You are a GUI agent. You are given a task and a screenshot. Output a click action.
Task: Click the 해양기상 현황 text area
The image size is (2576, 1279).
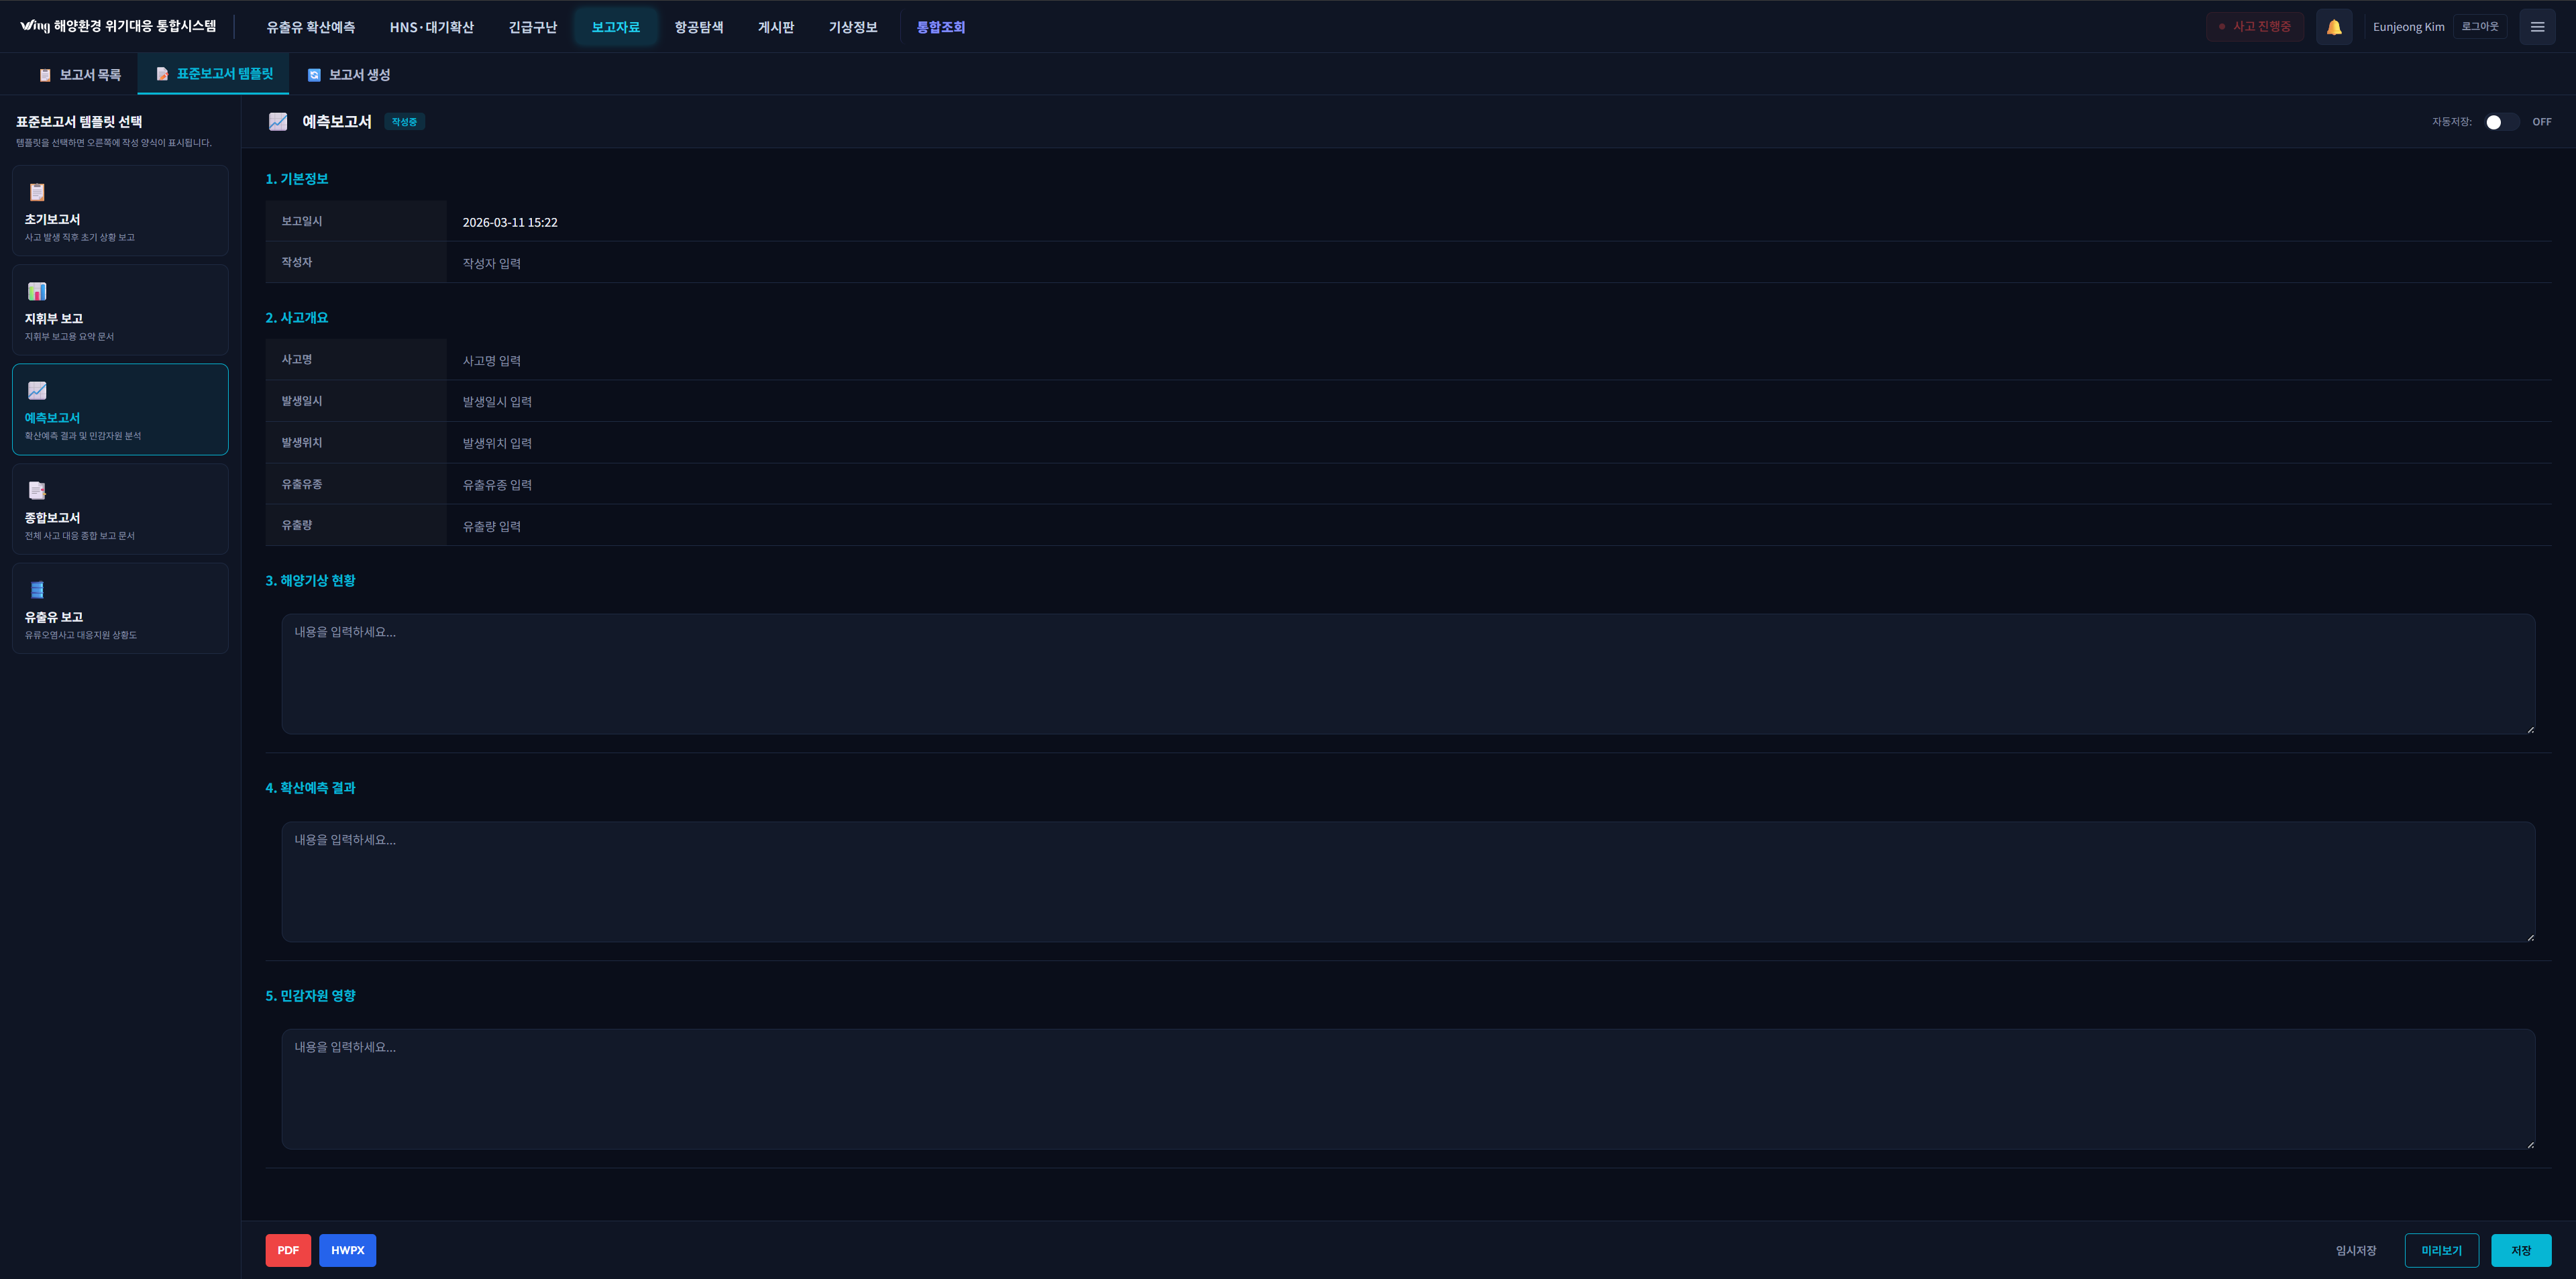click(x=1407, y=674)
